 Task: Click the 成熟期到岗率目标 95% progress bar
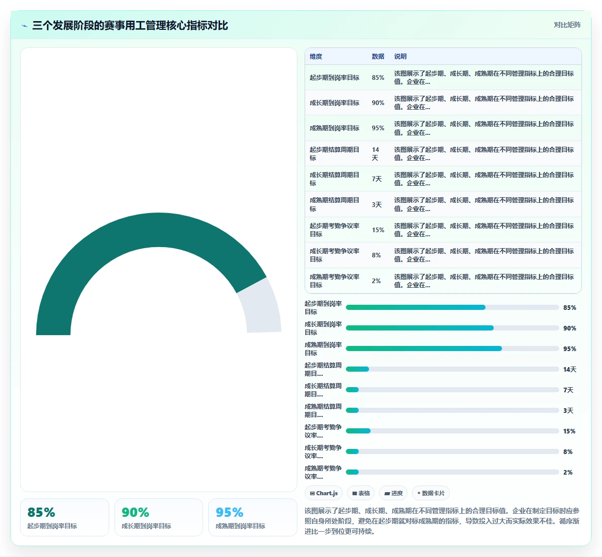[452, 349]
